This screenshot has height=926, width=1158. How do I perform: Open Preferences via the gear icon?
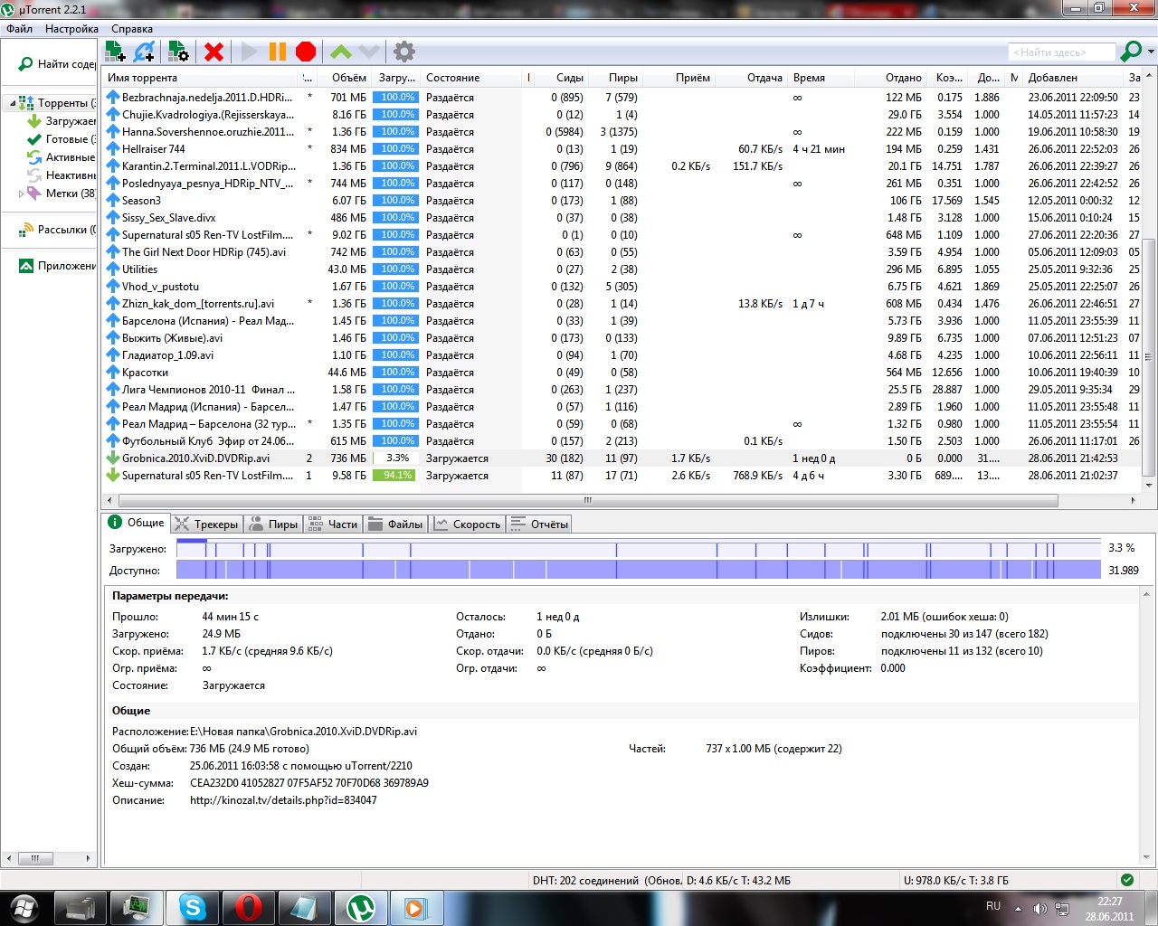tap(404, 52)
